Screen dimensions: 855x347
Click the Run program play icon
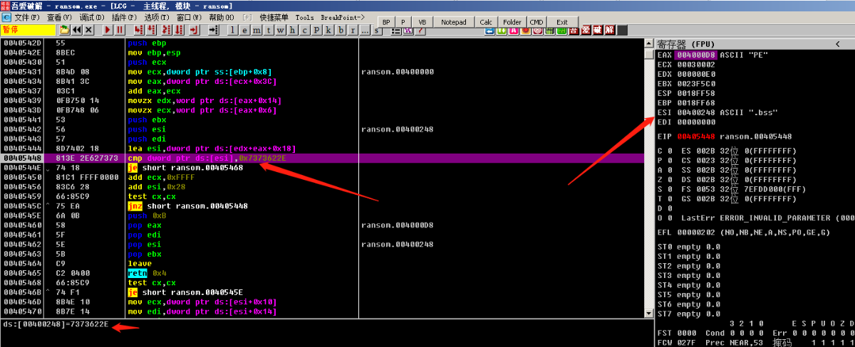pos(107,30)
